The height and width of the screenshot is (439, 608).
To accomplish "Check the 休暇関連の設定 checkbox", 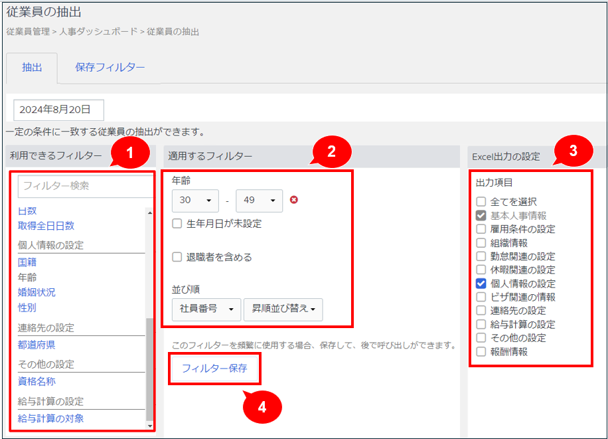I will (481, 270).
